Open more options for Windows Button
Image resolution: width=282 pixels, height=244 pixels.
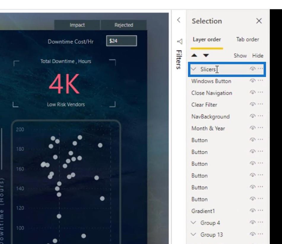coord(260,81)
